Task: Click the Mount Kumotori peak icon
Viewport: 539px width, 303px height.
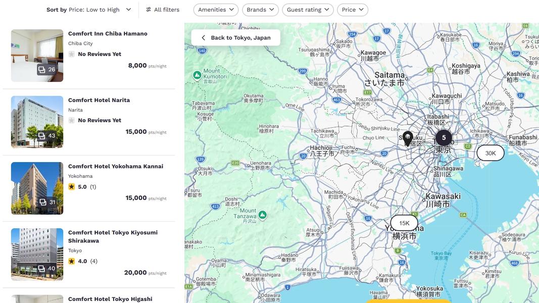Action: click(197, 75)
